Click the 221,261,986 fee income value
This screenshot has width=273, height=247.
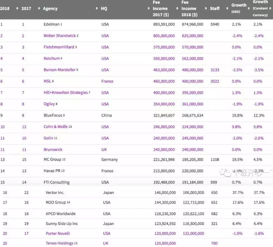(164, 159)
